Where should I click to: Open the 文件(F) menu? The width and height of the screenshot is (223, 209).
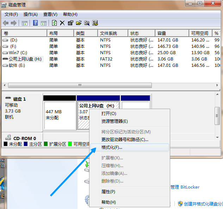tap(11, 14)
